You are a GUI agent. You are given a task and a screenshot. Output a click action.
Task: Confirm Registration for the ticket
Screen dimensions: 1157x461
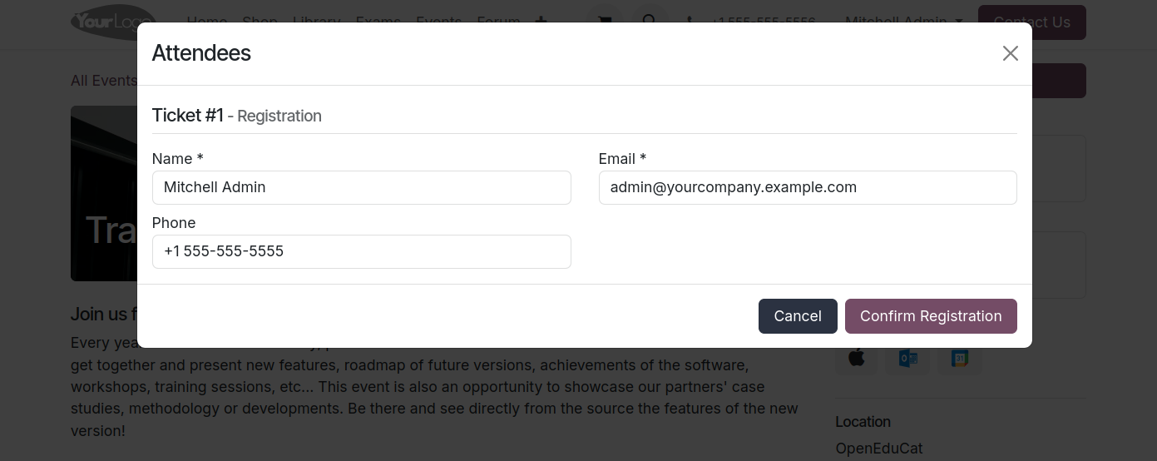point(931,316)
